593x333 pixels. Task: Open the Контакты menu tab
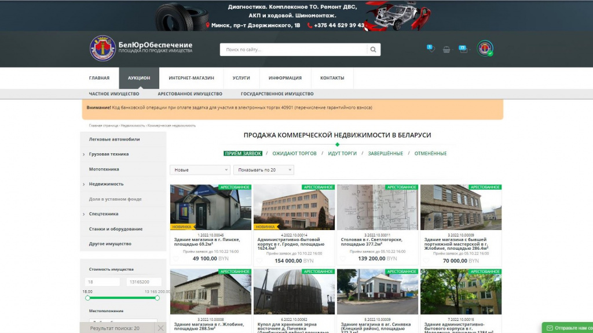point(332,78)
